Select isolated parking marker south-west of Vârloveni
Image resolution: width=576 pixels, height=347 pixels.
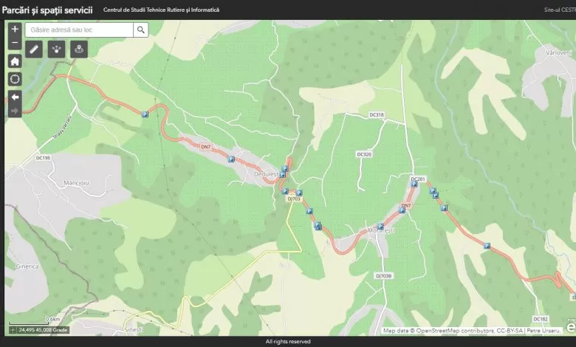(x=487, y=246)
